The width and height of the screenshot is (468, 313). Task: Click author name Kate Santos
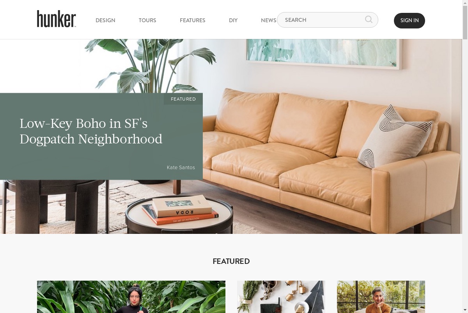(181, 168)
